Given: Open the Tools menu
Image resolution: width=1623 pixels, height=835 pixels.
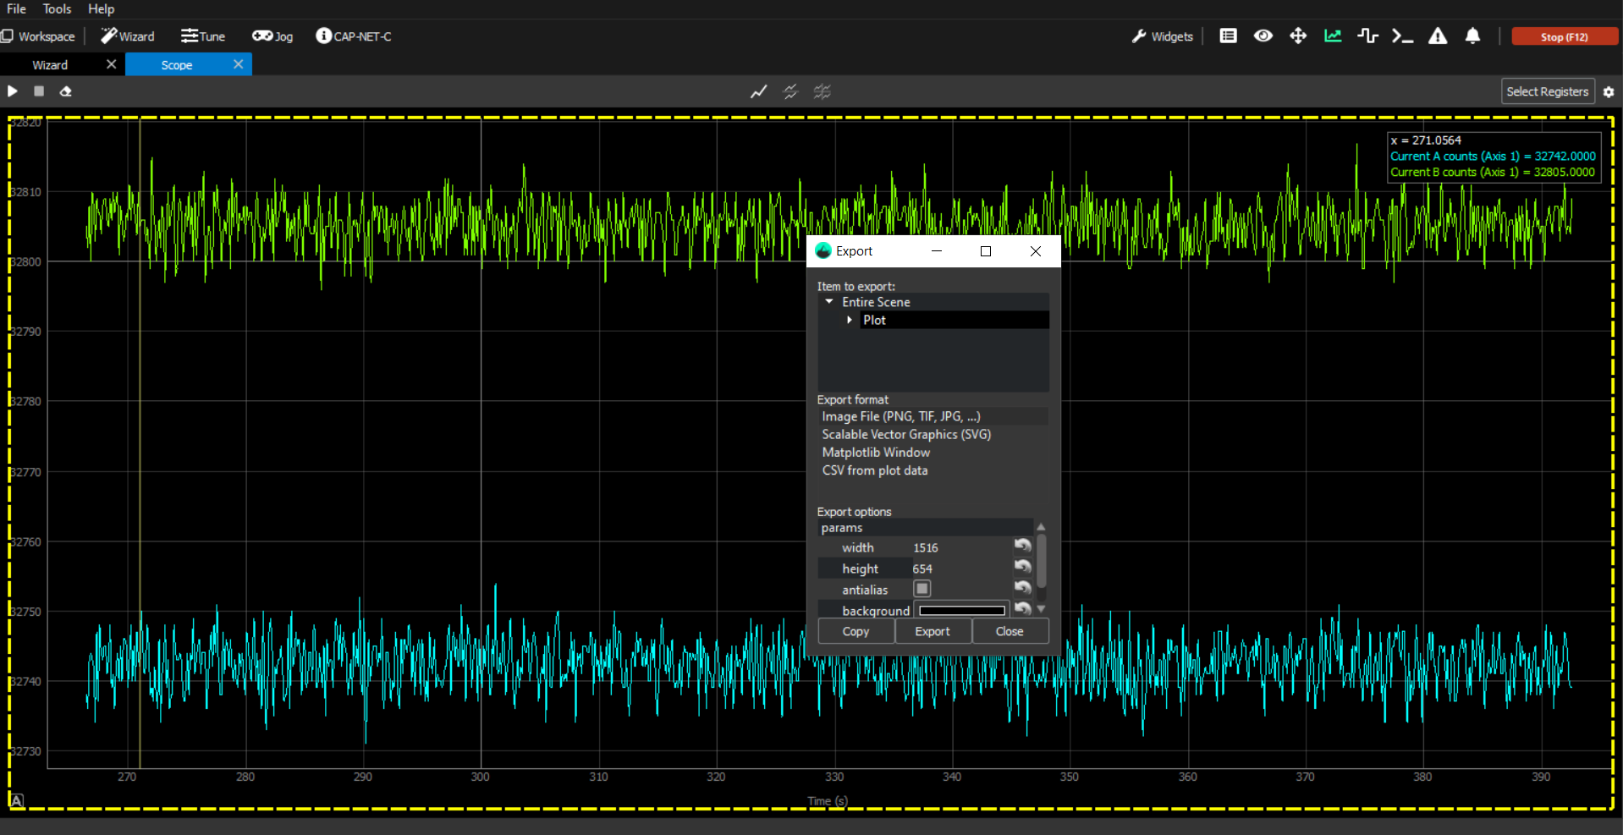Looking at the screenshot, I should click(x=57, y=9).
